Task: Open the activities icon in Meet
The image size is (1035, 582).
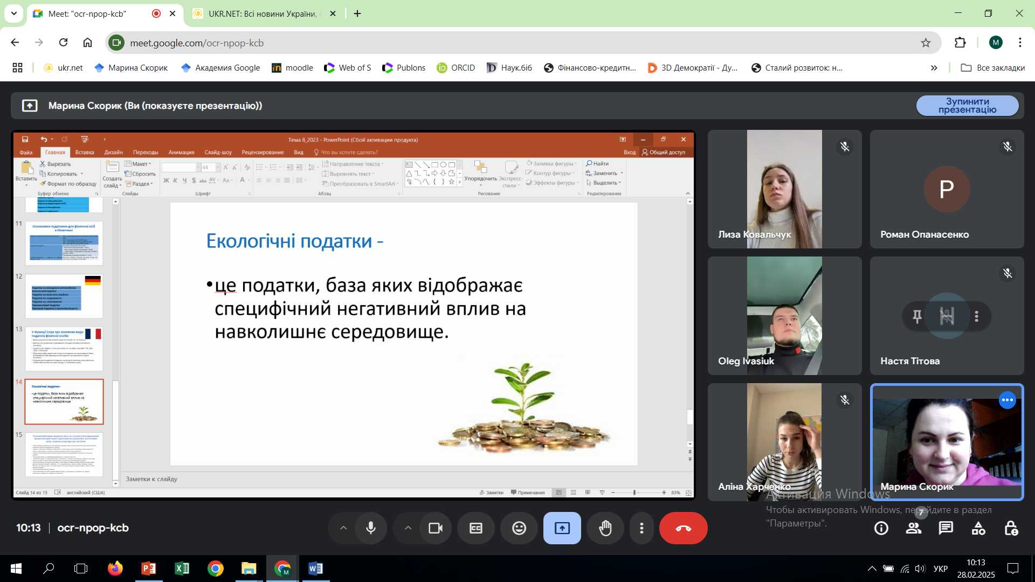Action: pos(978,528)
